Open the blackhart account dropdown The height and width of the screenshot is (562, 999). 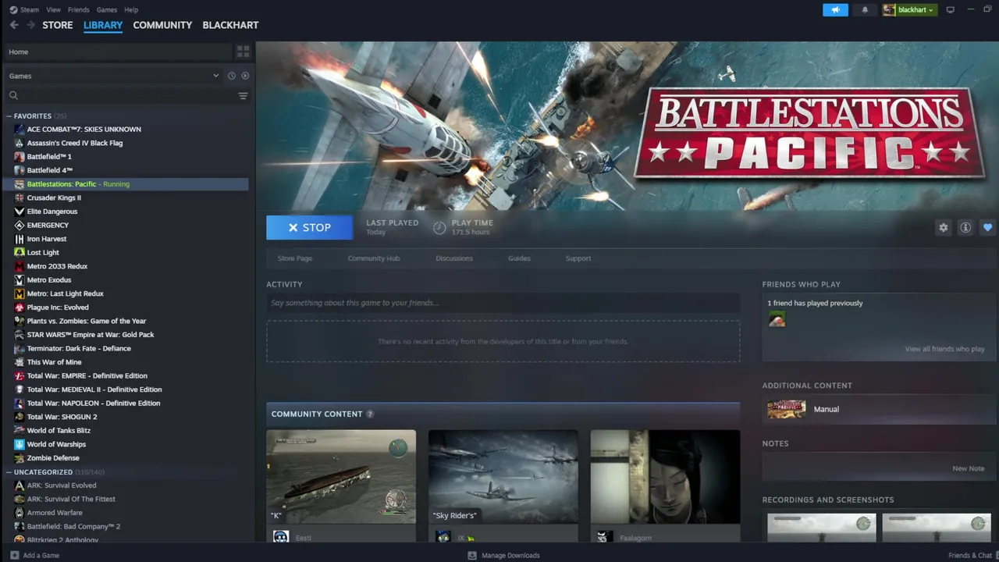(909, 9)
